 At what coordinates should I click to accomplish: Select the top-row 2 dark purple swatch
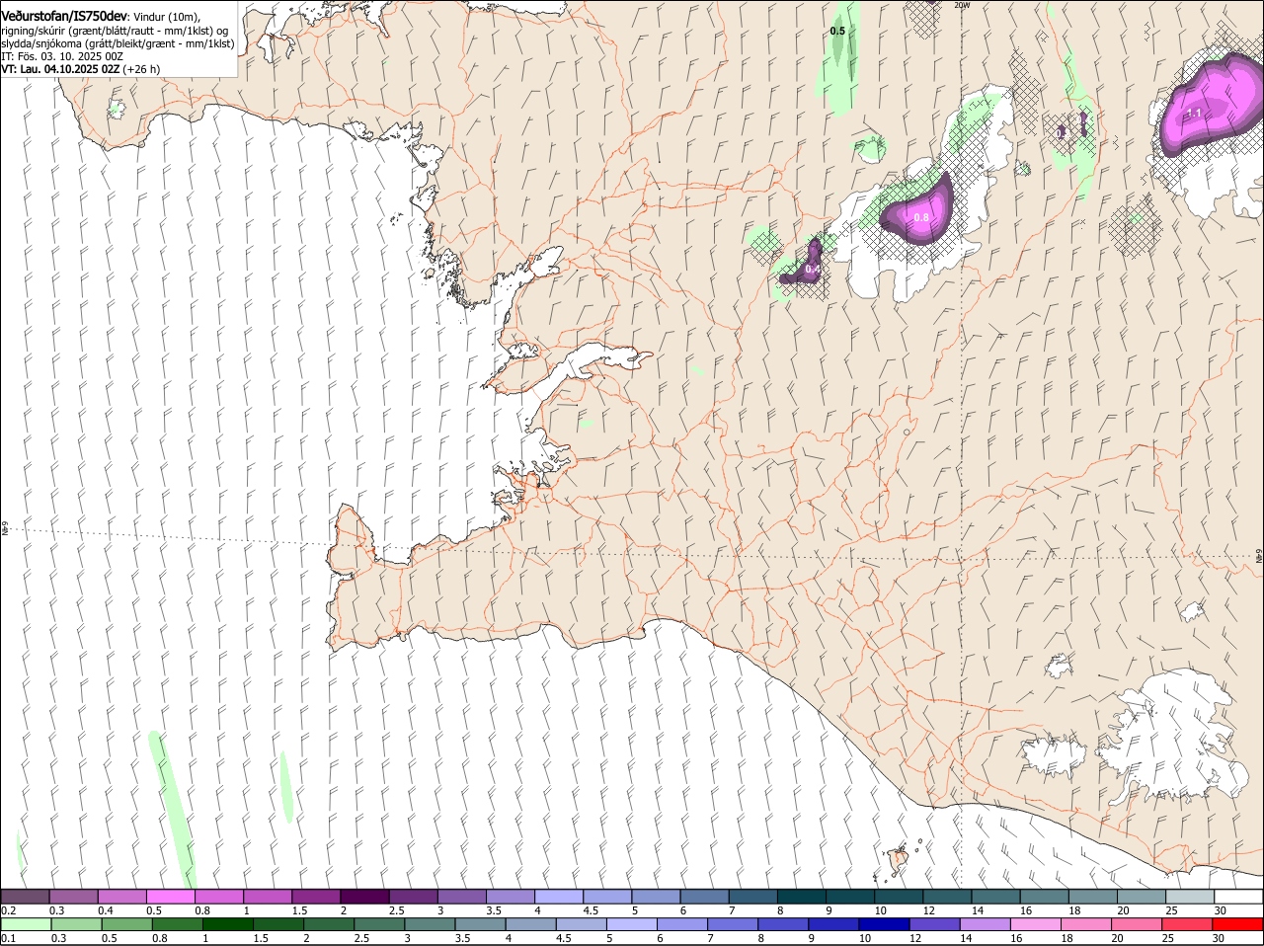click(x=364, y=897)
